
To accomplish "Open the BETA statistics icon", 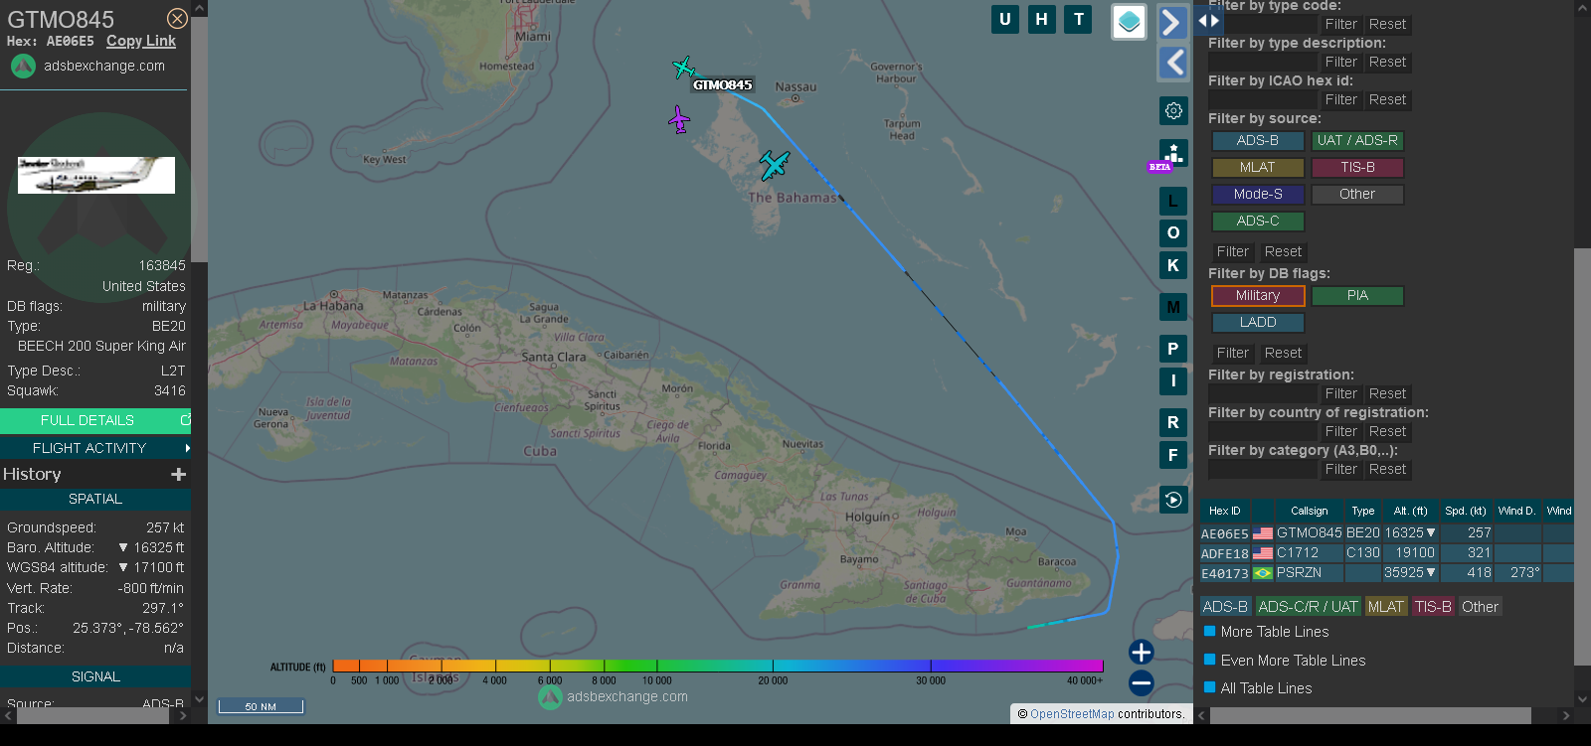I will (1173, 154).
